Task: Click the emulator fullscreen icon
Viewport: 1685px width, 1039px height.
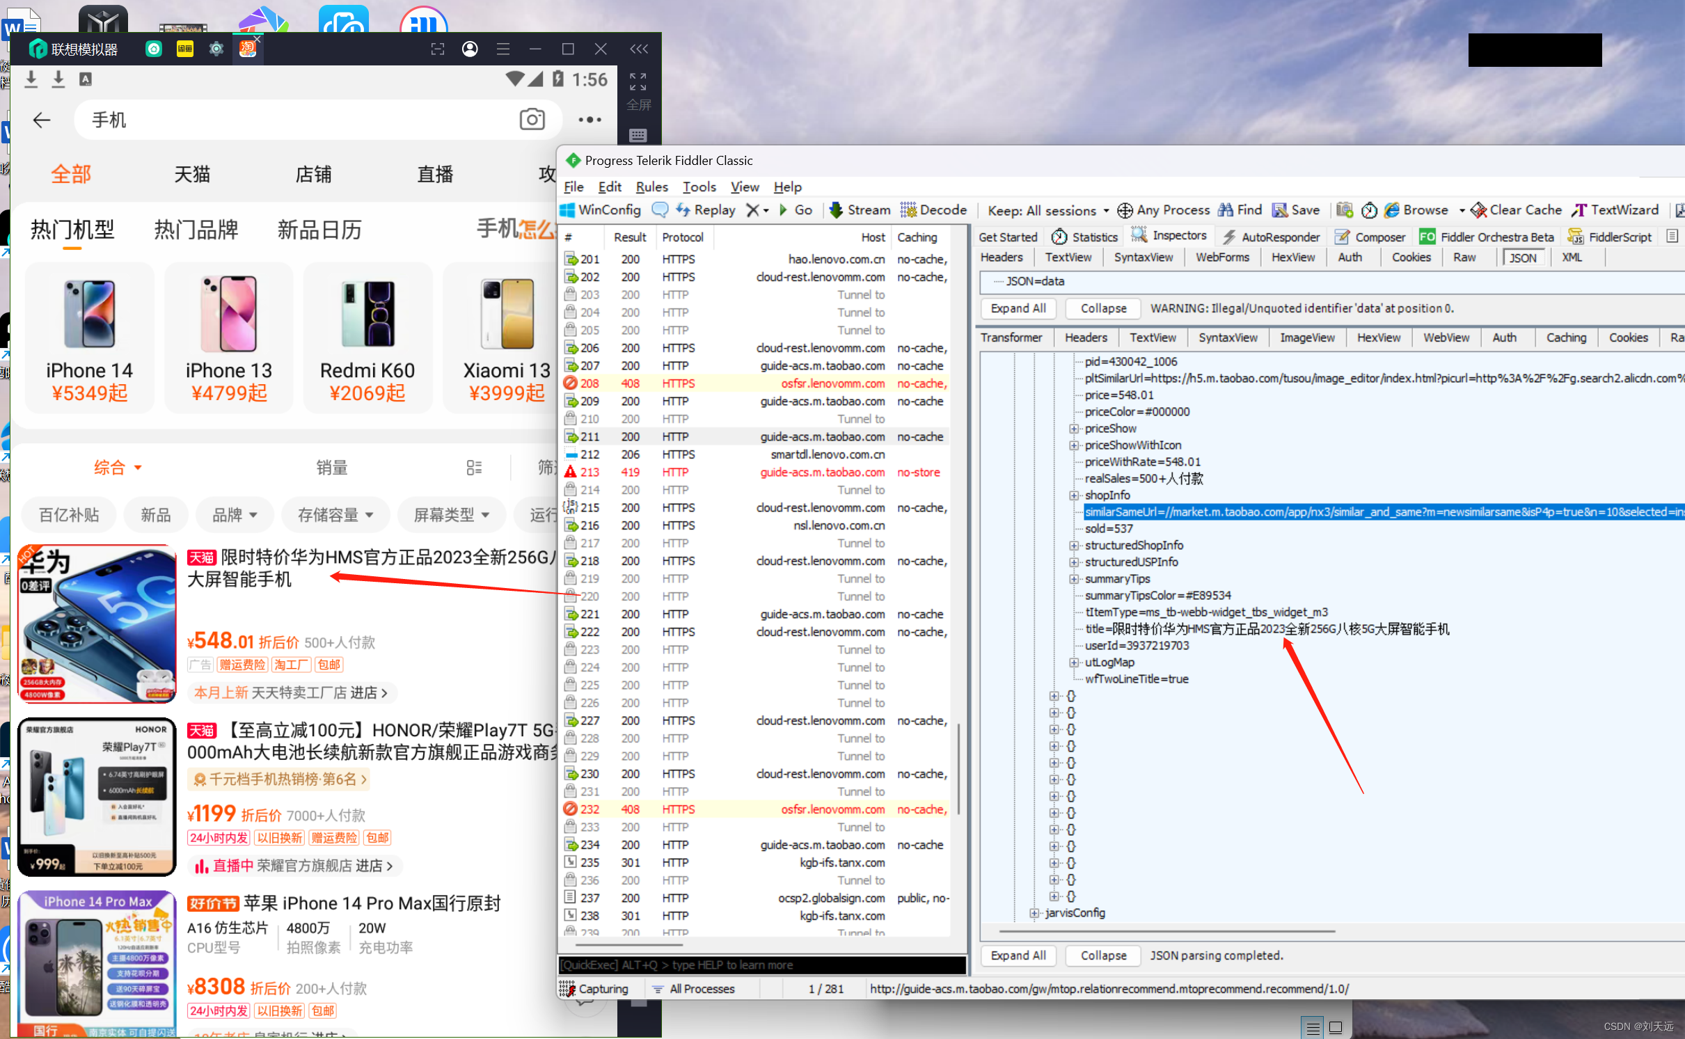Action: pos(638,82)
